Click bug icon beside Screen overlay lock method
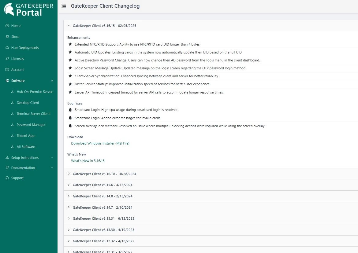Screen dimensions: 358x253 (x=70, y=126)
